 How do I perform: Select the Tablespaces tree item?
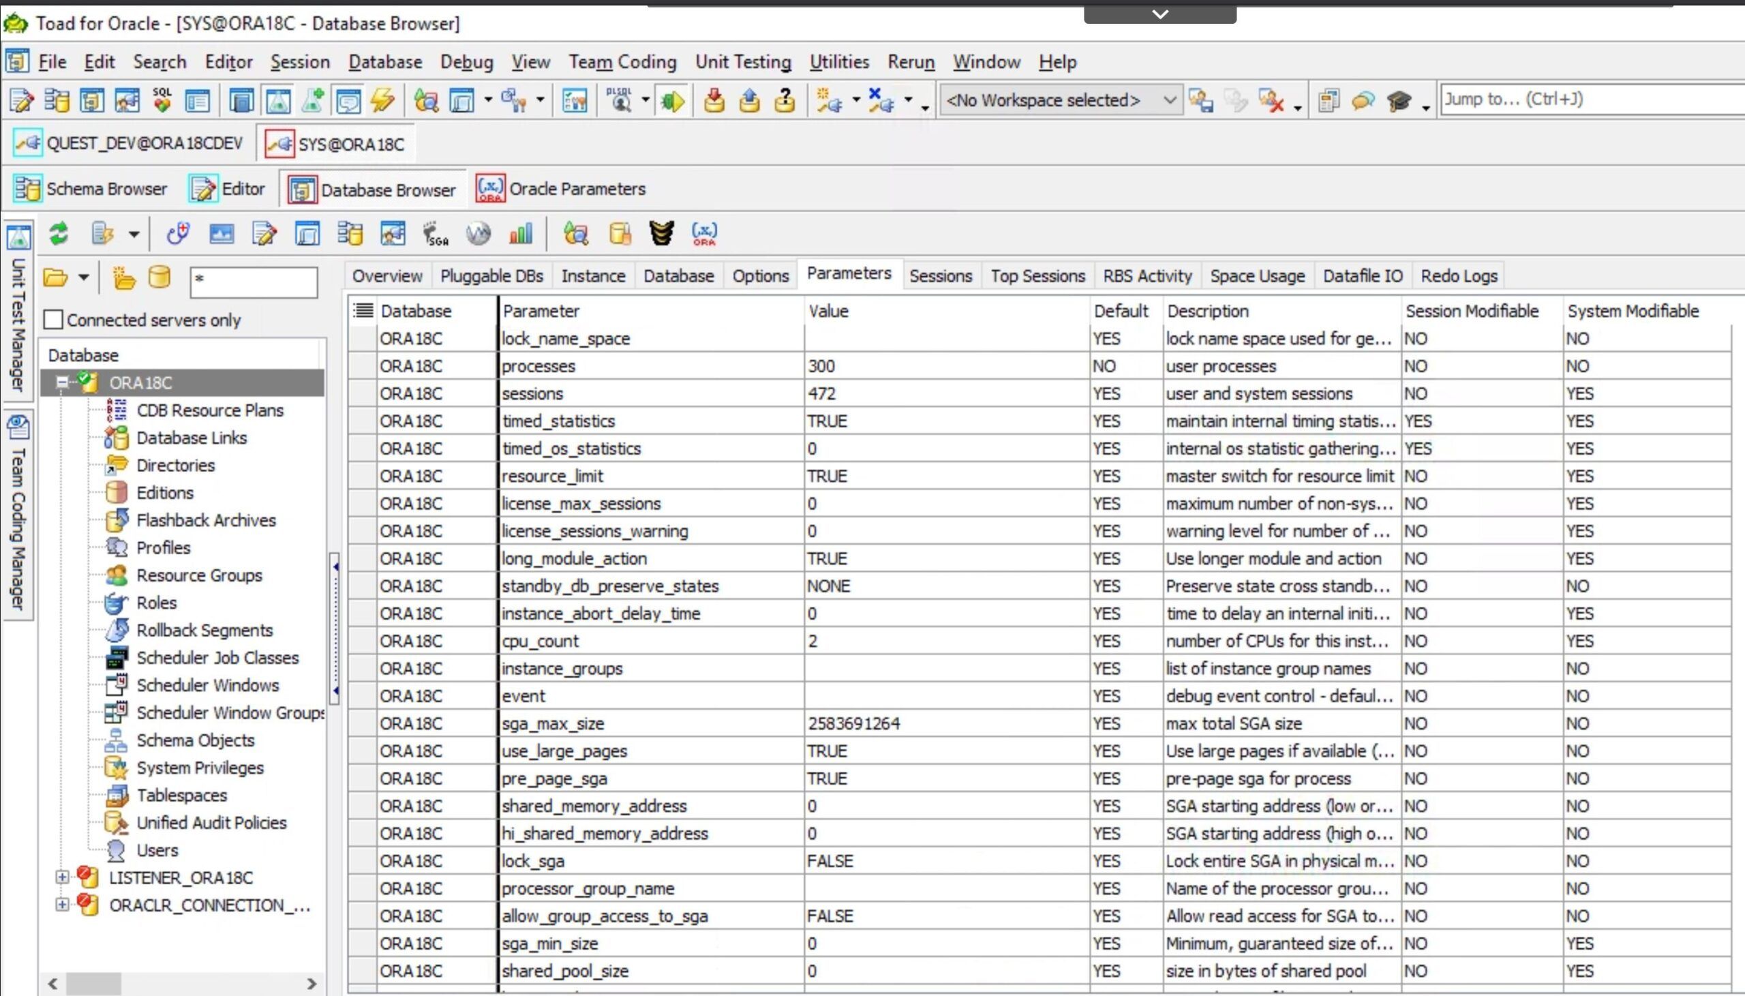181,795
